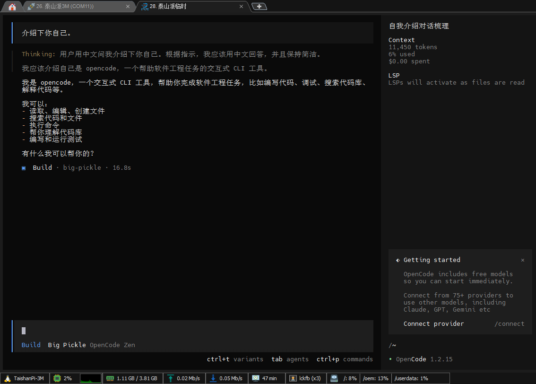Viewport: 536px width, 384px height.
Task: Click the Context heading in sidebar
Action: click(401, 40)
